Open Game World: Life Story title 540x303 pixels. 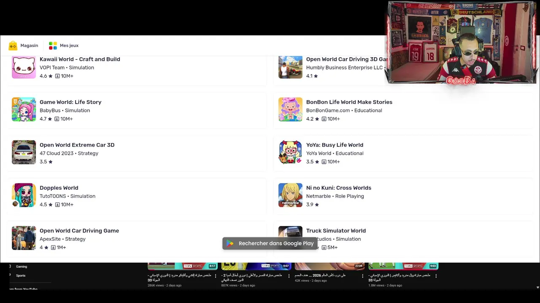[70, 102]
